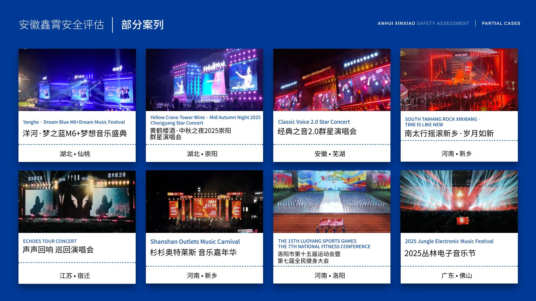
Task: Select the 洋河·梦之蓝M6+梦想音乐盛典 title
Action: (x=75, y=133)
